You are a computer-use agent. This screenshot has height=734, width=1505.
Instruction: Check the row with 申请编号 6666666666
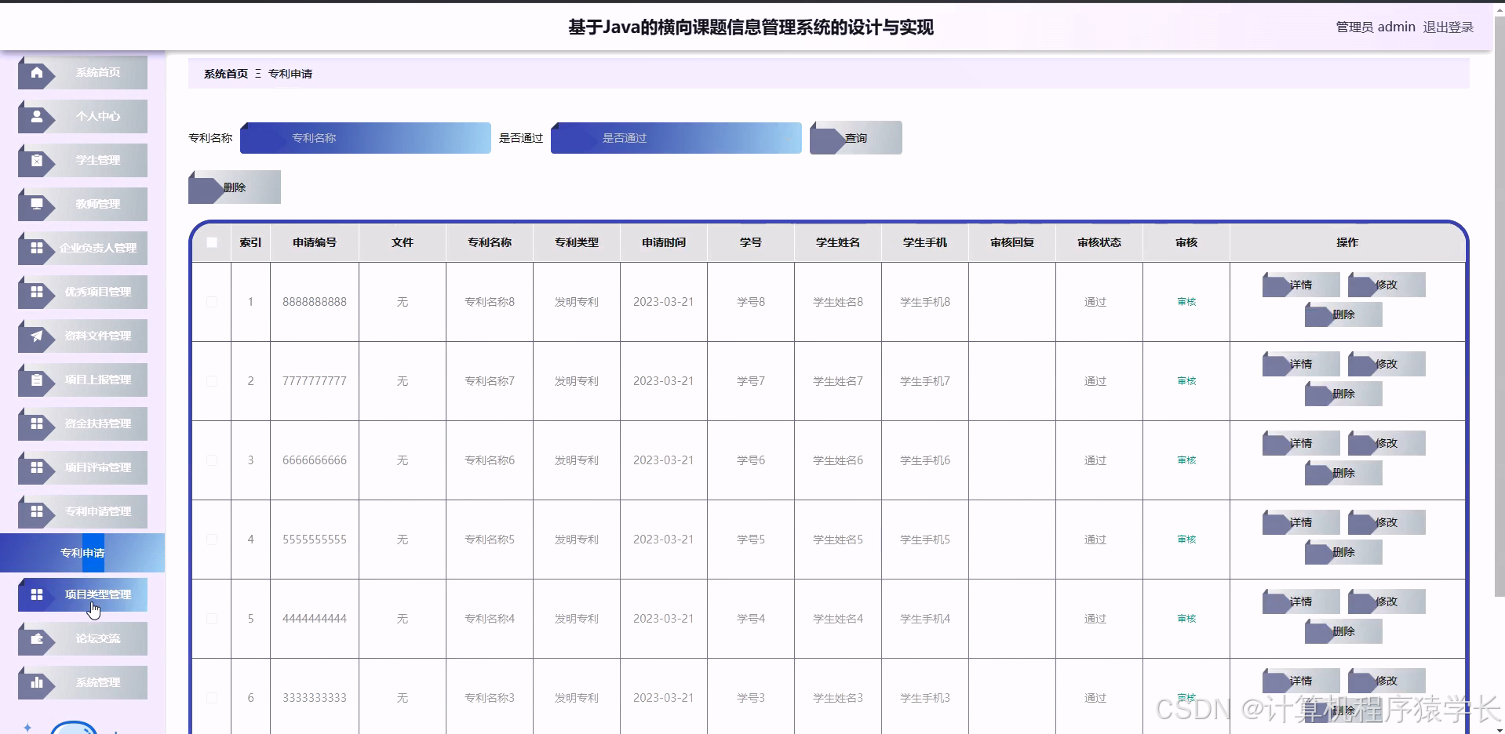click(212, 460)
